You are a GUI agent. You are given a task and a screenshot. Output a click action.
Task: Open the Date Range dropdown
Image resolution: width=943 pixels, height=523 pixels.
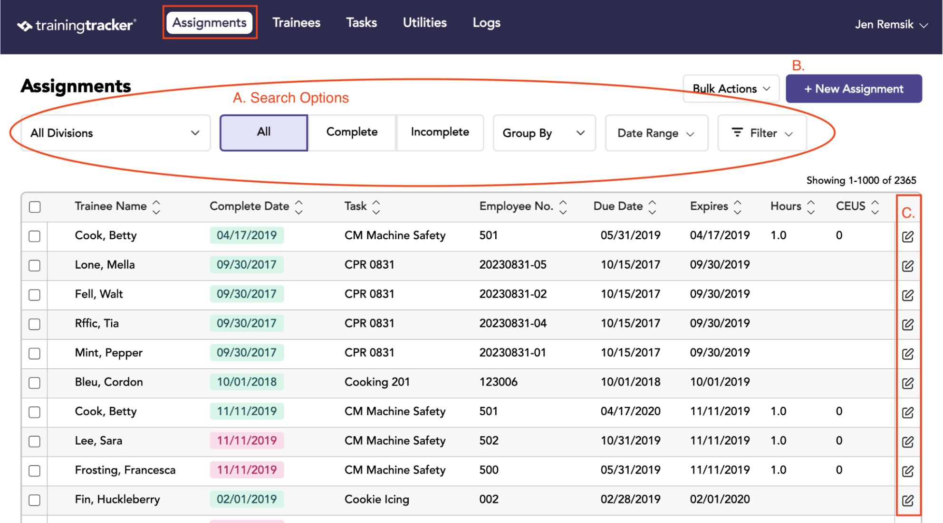coord(656,133)
